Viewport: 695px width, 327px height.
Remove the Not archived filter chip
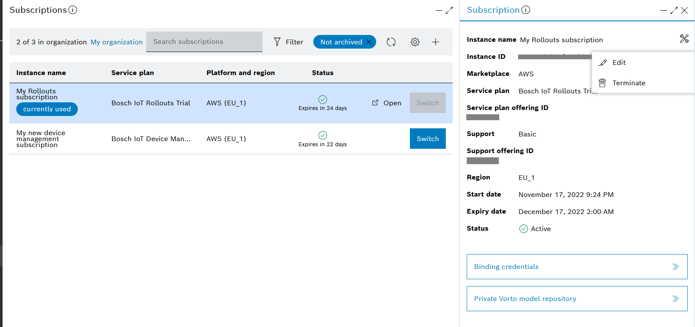(369, 42)
